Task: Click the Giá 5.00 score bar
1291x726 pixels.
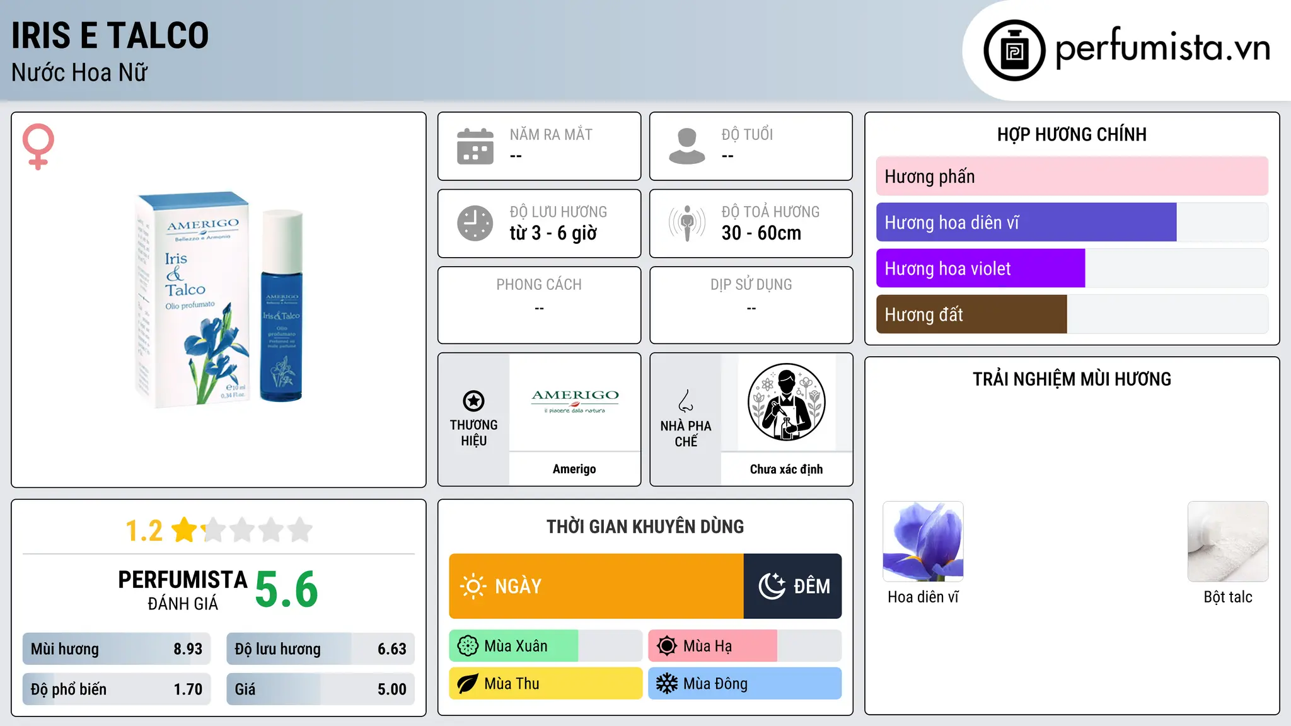Action: point(321,689)
